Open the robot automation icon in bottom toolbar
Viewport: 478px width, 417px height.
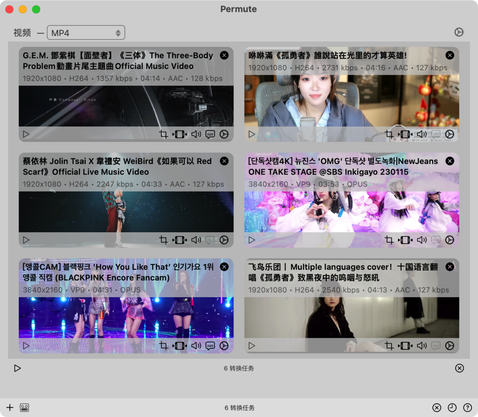coord(24,407)
